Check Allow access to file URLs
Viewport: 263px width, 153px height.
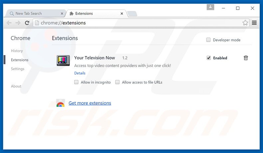pos(118,82)
